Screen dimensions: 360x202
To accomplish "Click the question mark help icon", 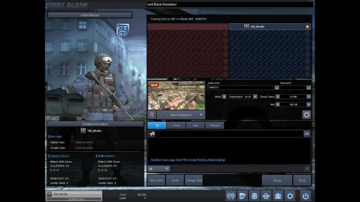I will click(x=307, y=169).
